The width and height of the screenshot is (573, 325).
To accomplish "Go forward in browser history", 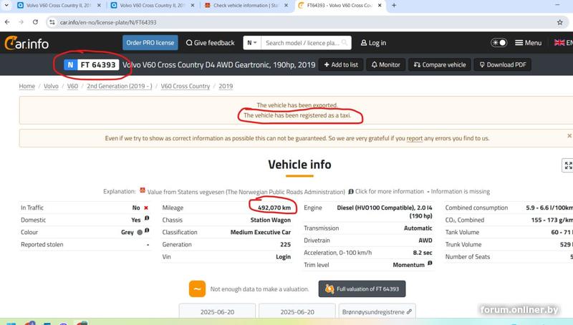I will click(21, 22).
